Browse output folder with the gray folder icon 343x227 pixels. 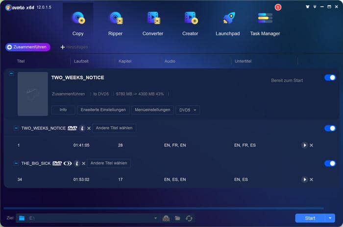click(177, 218)
